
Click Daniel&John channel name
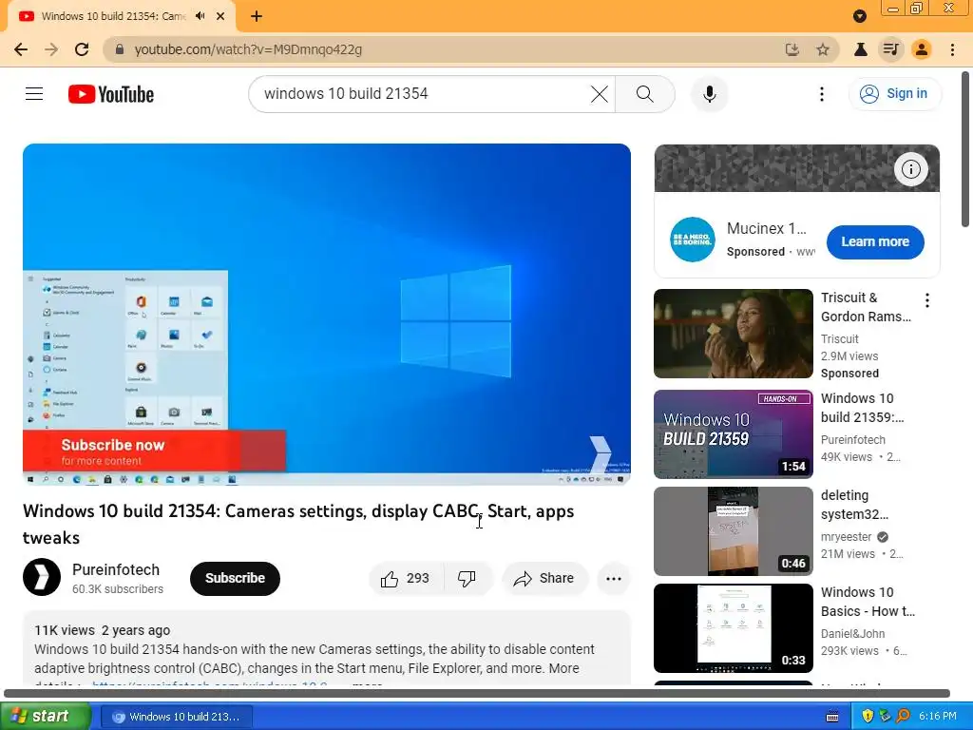coord(853,634)
